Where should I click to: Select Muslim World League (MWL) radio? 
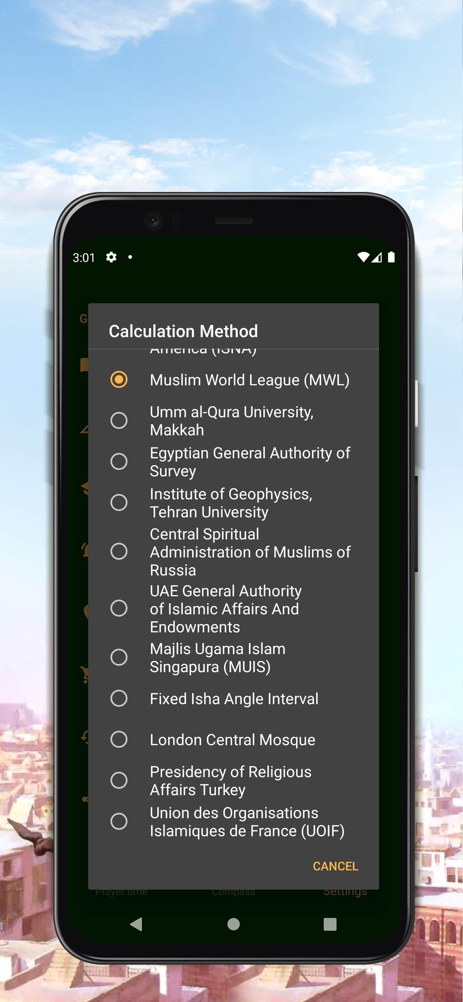click(x=233, y=379)
